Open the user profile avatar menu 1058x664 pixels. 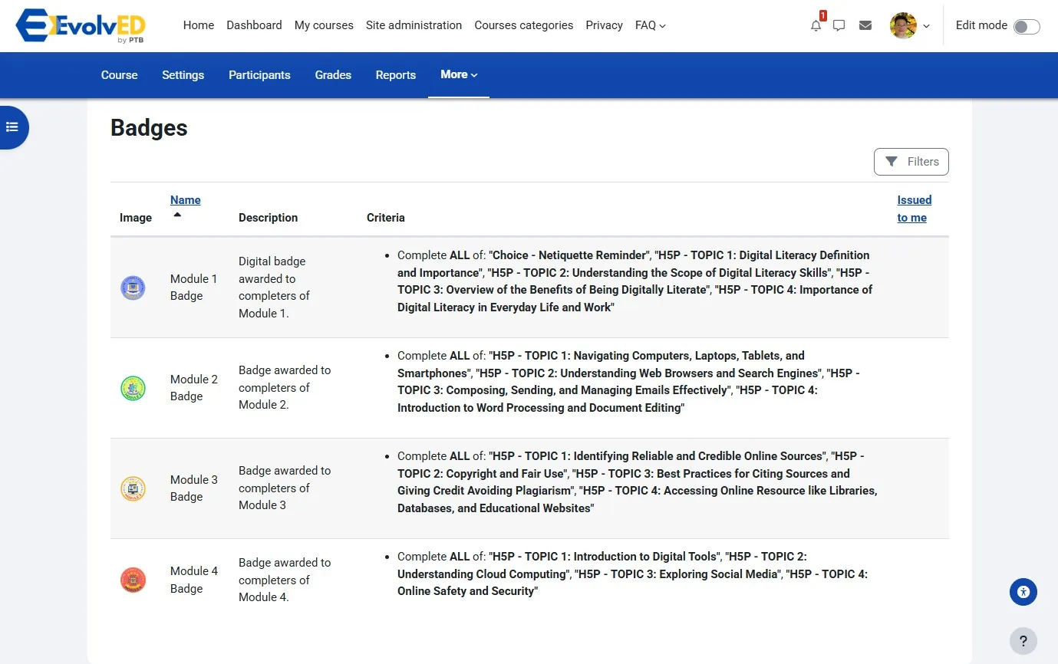(910, 25)
